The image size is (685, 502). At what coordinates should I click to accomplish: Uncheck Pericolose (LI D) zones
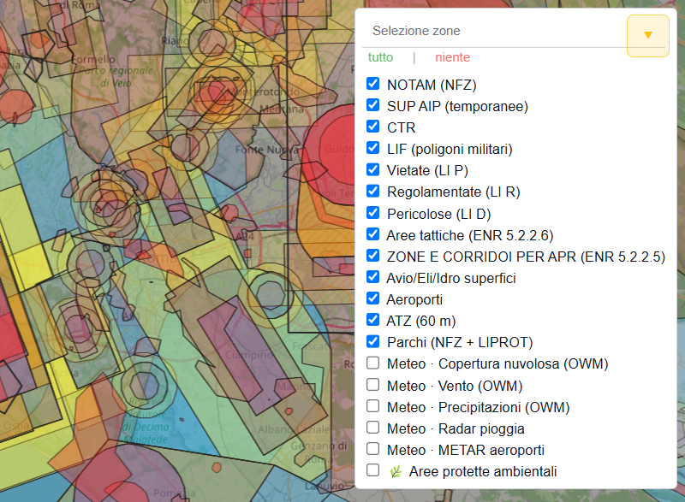coord(372,212)
